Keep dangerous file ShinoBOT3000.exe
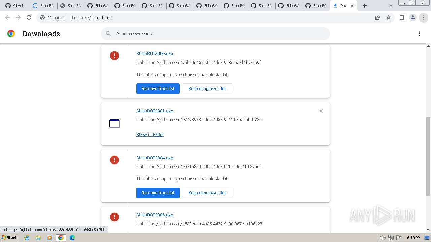Image resolution: width=431 pixels, height=242 pixels. click(x=207, y=89)
